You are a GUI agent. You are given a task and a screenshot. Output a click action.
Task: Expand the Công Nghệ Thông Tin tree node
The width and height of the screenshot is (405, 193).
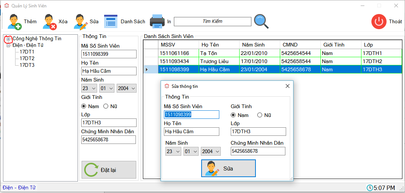pos(8,39)
